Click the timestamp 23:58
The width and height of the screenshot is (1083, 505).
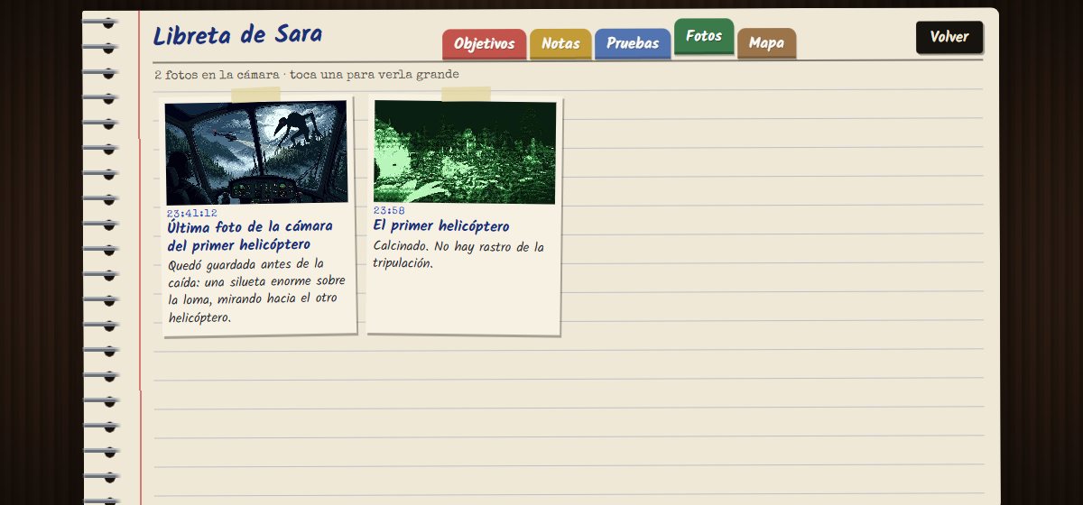click(389, 210)
